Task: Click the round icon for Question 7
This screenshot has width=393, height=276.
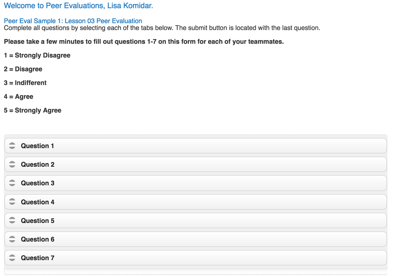Action: pyautogui.click(x=12, y=258)
